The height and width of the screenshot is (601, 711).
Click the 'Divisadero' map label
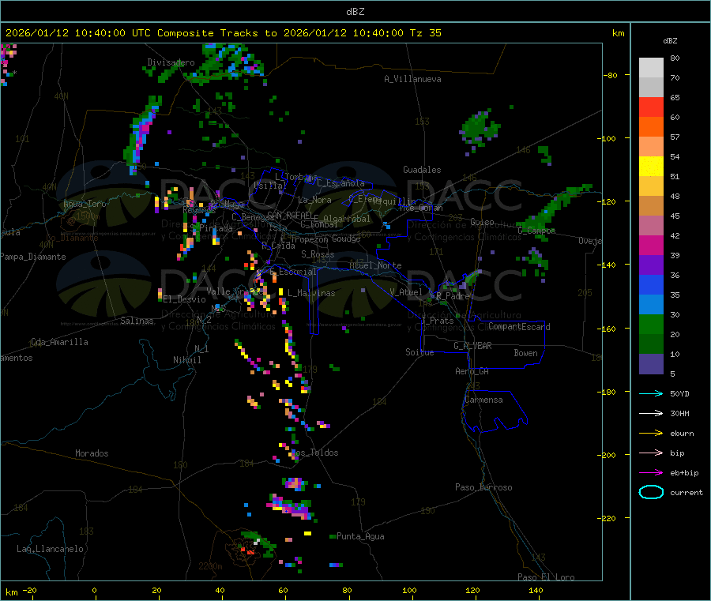pyautogui.click(x=171, y=62)
